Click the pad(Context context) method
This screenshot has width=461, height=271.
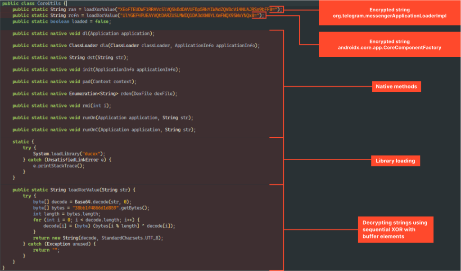point(74,81)
